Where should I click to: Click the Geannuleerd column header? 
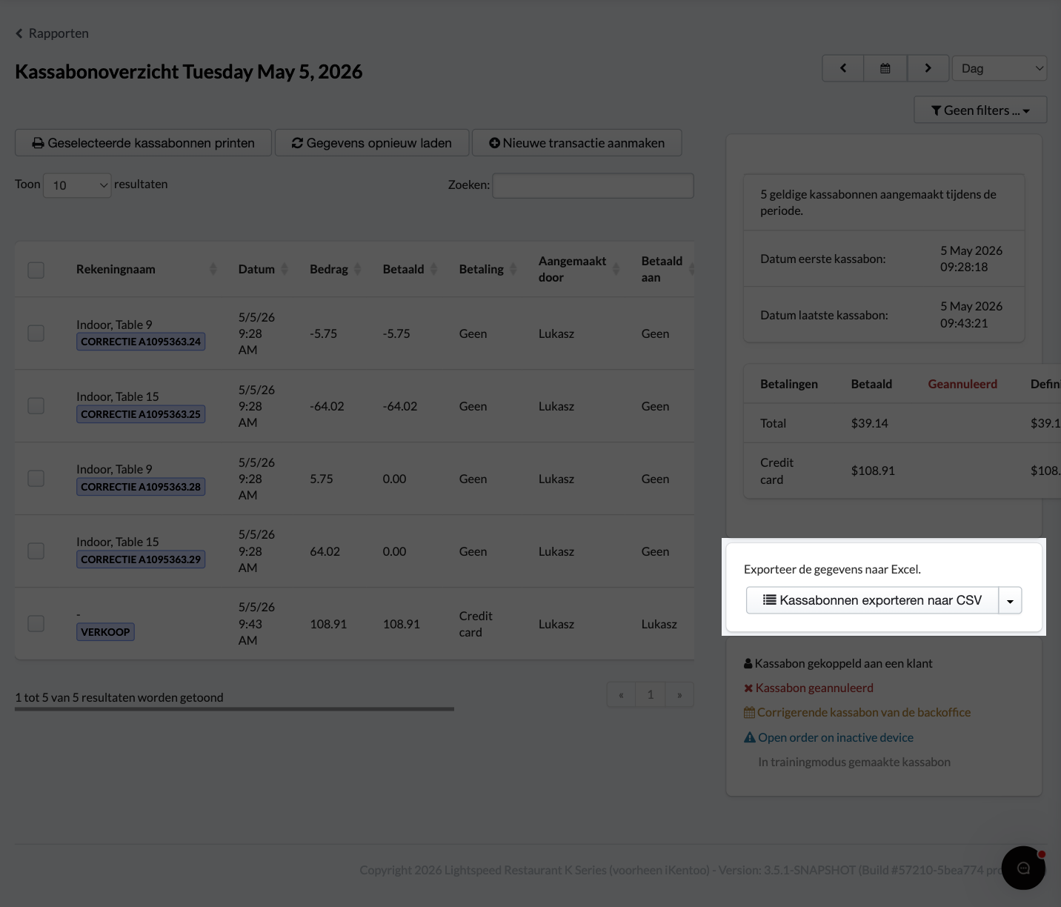click(x=962, y=384)
